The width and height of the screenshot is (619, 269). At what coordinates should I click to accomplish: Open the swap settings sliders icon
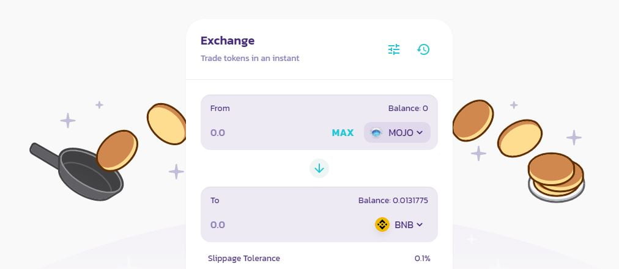click(394, 49)
